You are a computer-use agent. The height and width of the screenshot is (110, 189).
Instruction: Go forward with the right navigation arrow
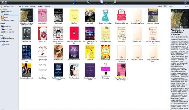[x=6, y=2]
